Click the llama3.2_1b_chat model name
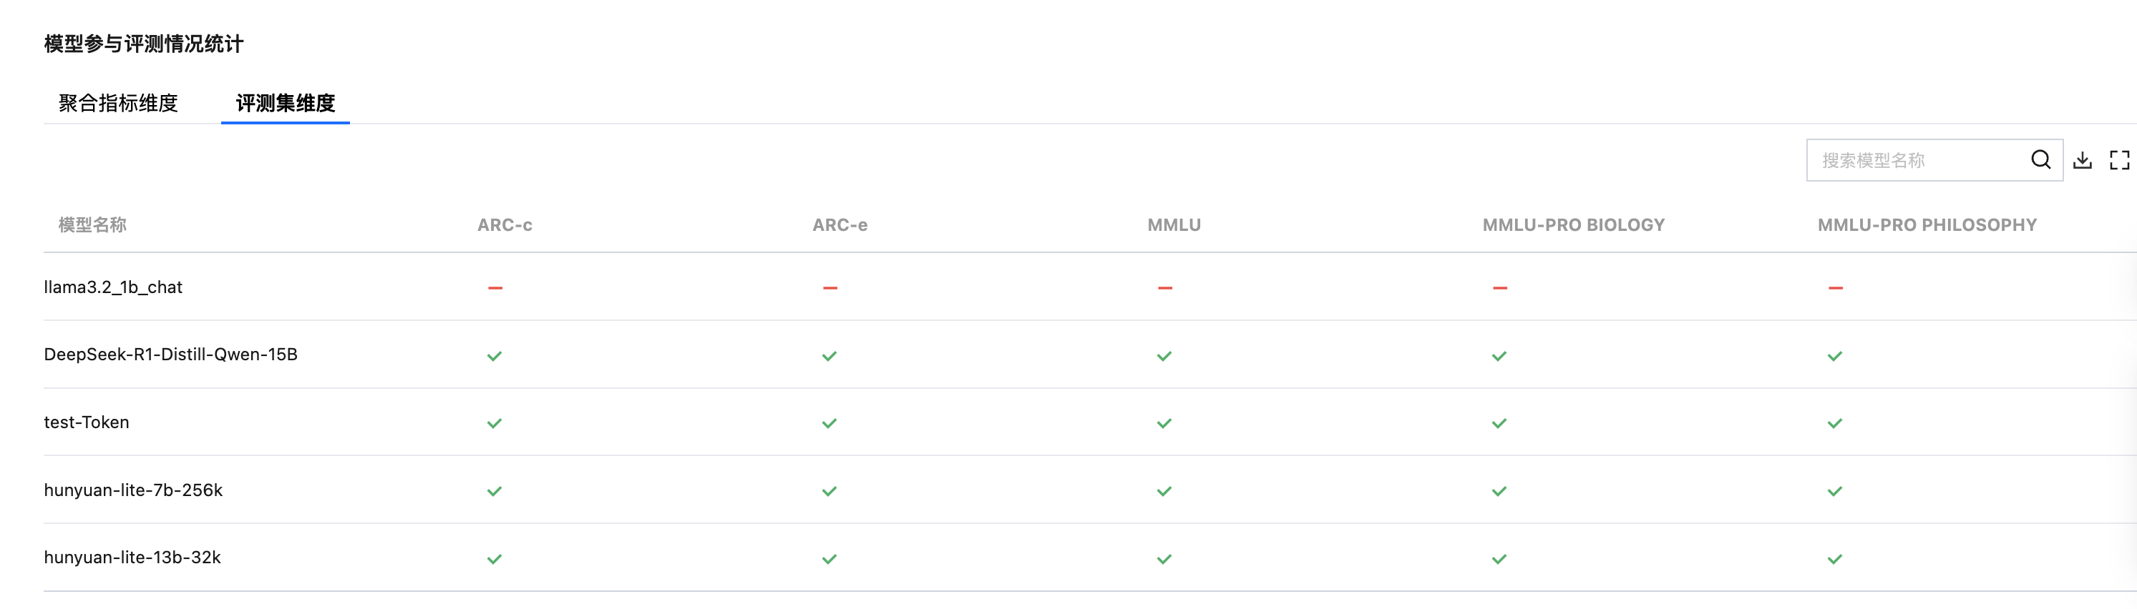 click(113, 287)
